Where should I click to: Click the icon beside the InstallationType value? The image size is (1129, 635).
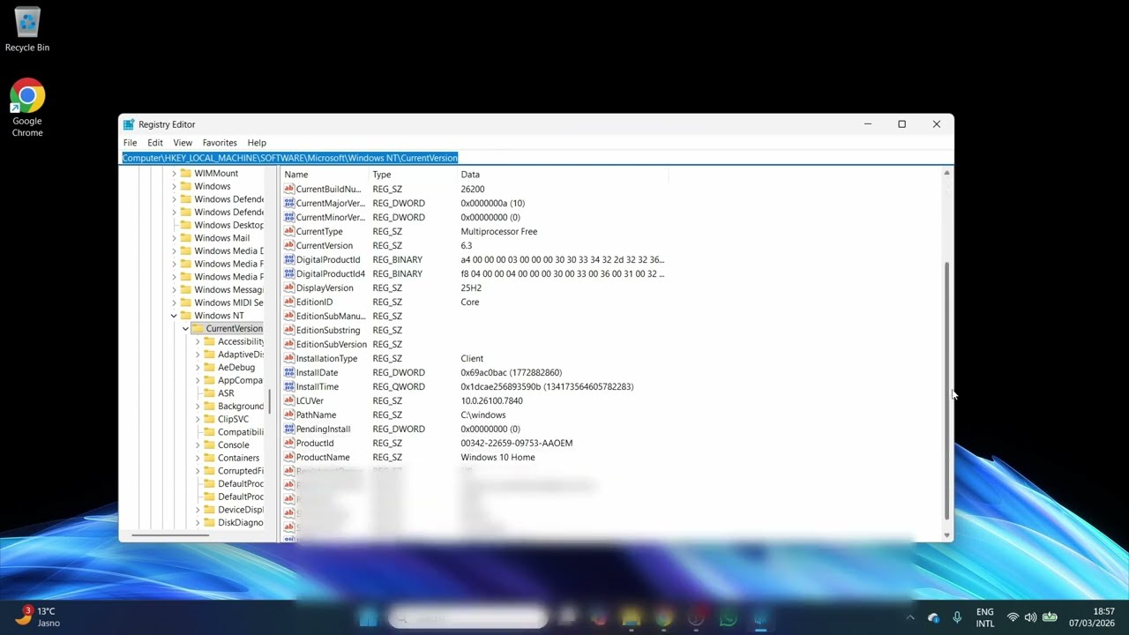(288, 358)
